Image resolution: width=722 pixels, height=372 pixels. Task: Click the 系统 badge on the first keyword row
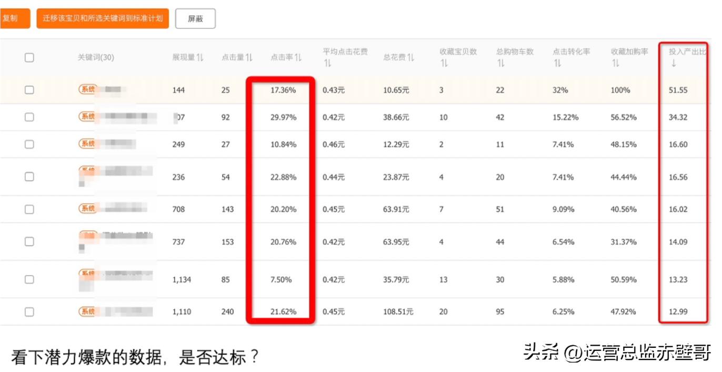[x=87, y=89]
